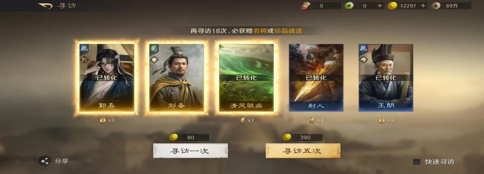Tap the copper coin icon beside 69万
This screenshot has width=484, height=174.
pyautogui.click(x=437, y=6)
